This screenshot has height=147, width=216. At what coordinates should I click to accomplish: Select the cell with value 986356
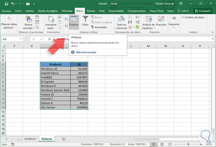tap(79, 81)
